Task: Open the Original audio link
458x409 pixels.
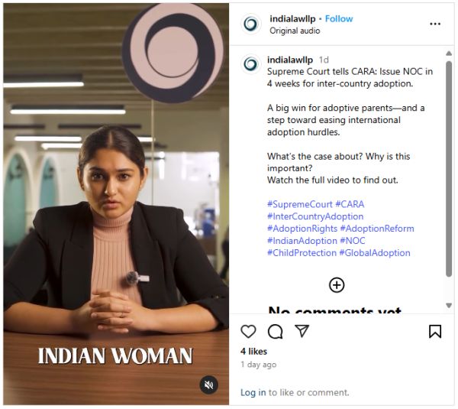Action: point(295,31)
